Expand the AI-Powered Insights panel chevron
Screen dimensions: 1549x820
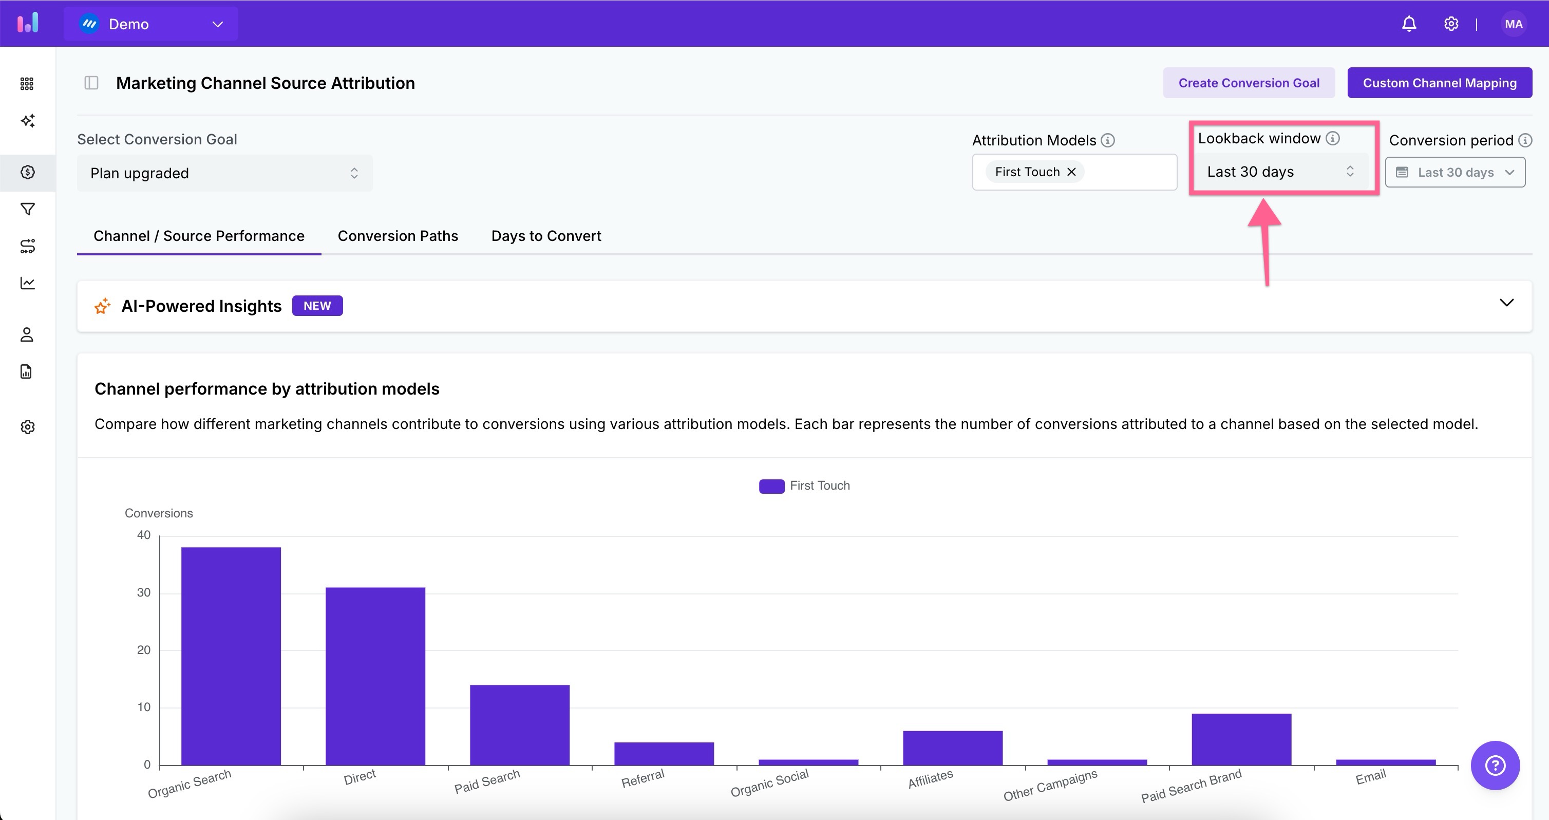point(1506,303)
